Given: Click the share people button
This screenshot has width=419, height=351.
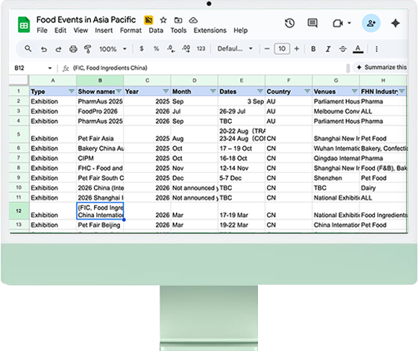Looking at the screenshot, I should pyautogui.click(x=371, y=23).
